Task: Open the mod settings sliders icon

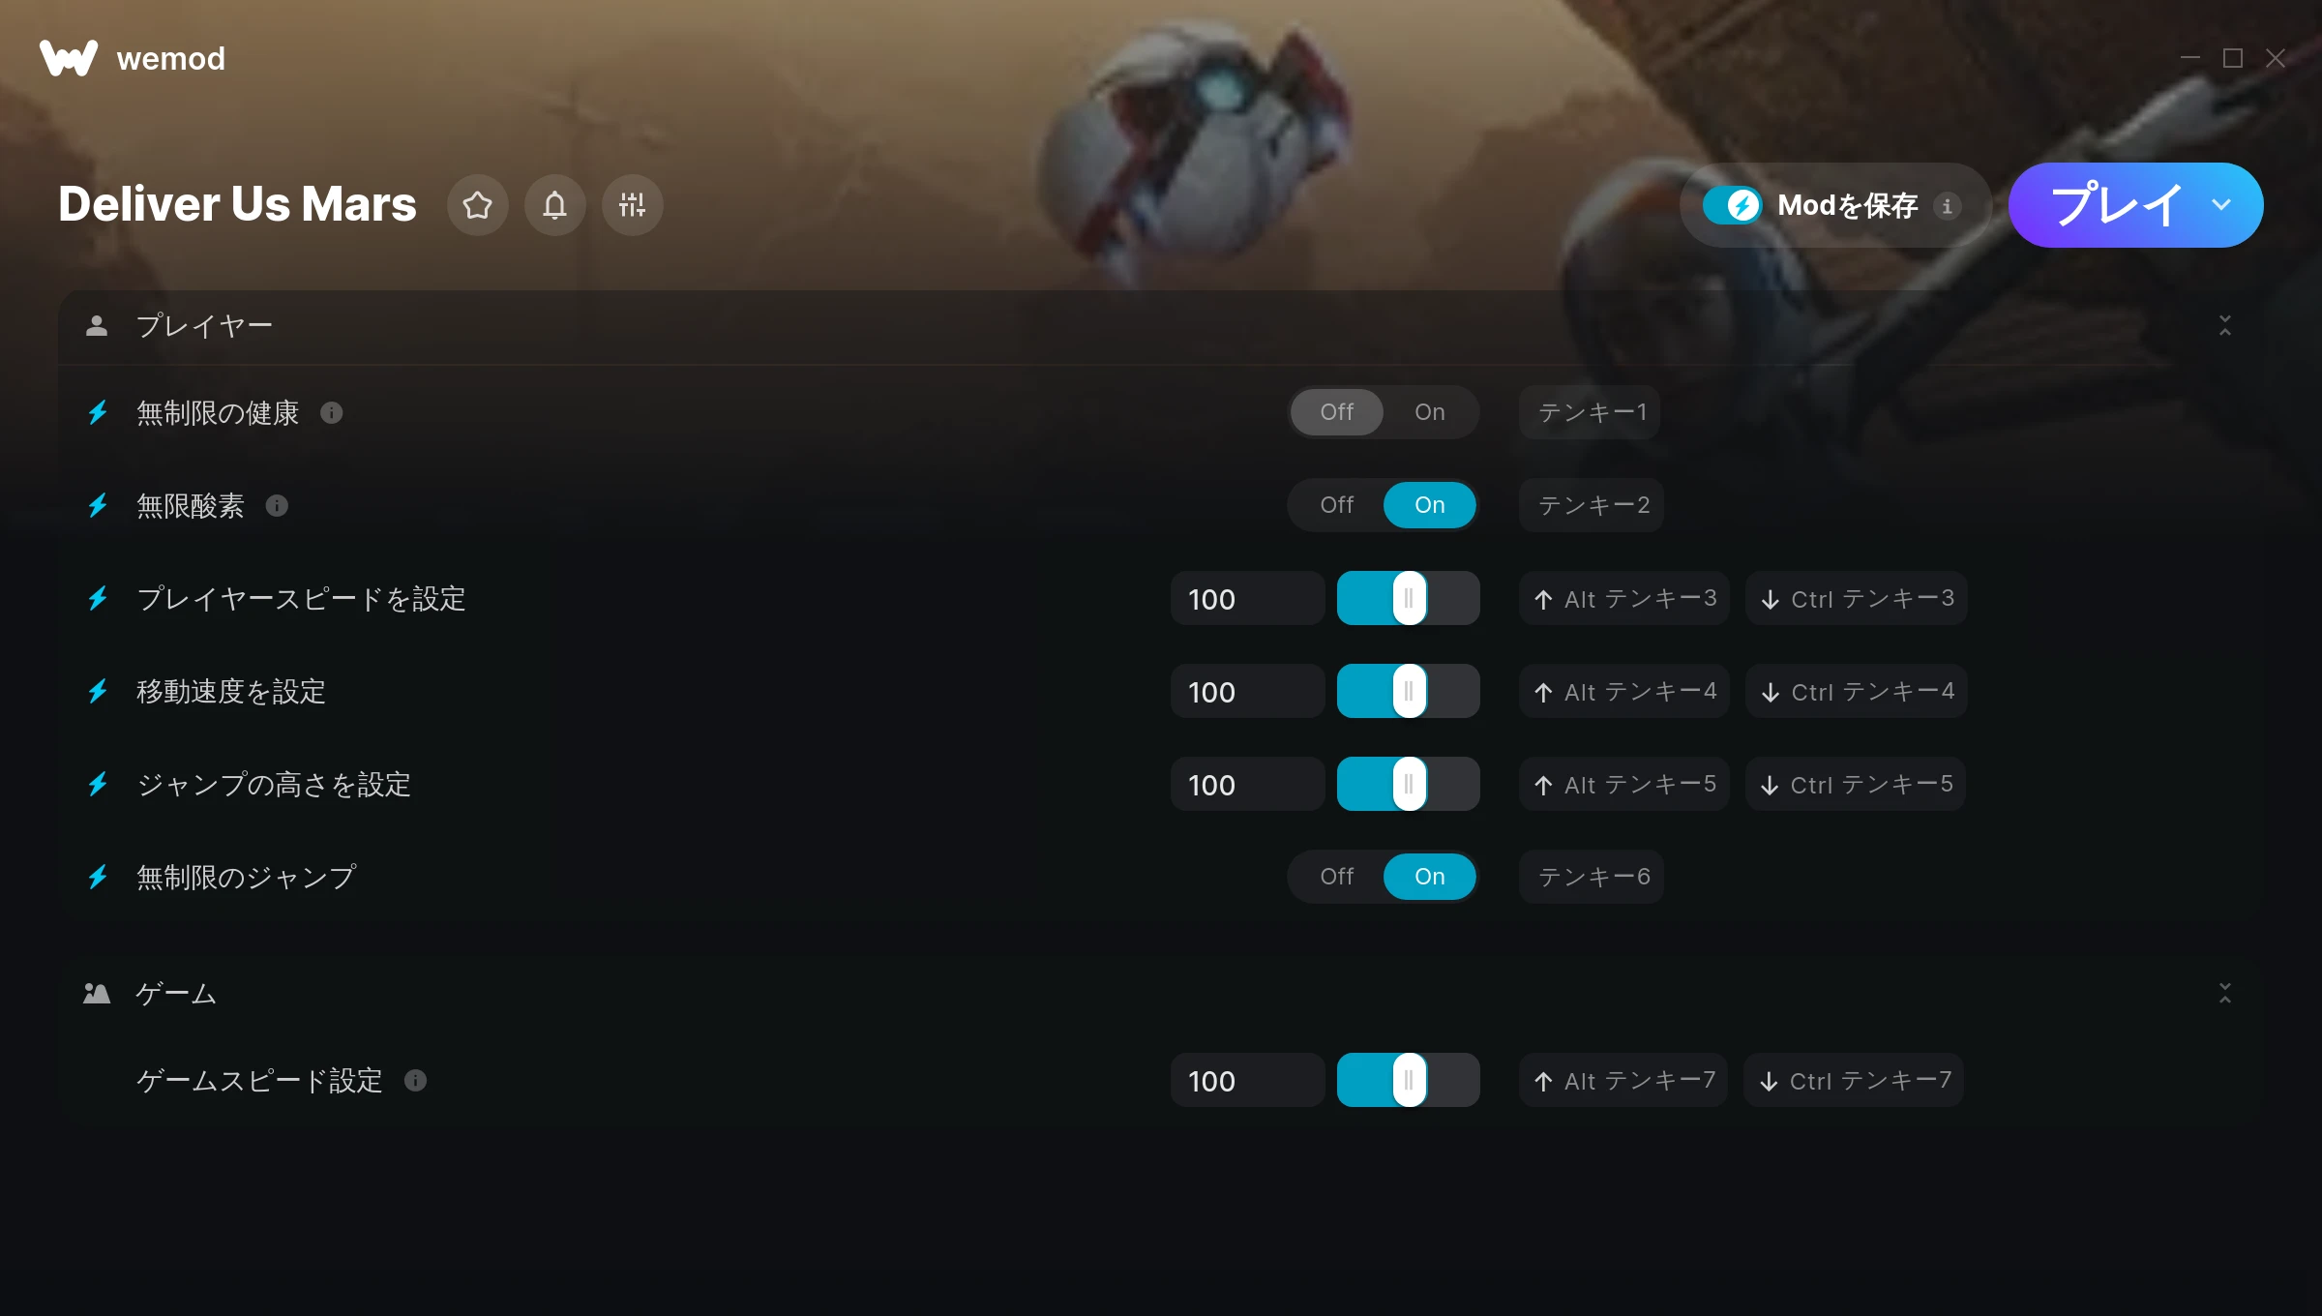Action: [632, 205]
